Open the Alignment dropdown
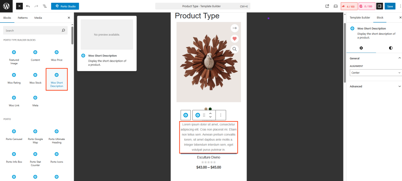Screen dimensions: 402x181 [x=375, y=73]
